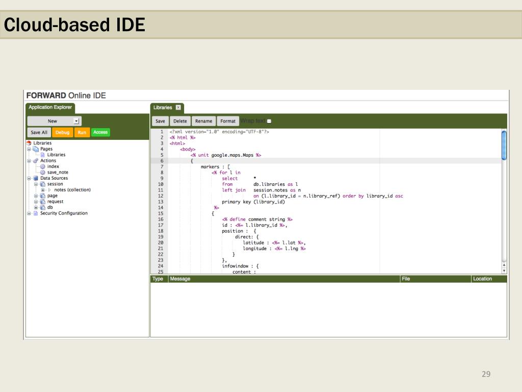The width and height of the screenshot is (522, 392).
Task: Collapse the request data source node
Action: coord(36,201)
